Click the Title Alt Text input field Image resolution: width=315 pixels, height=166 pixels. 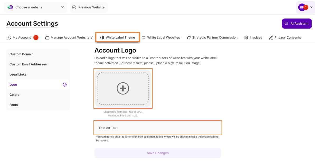[x=158, y=128]
